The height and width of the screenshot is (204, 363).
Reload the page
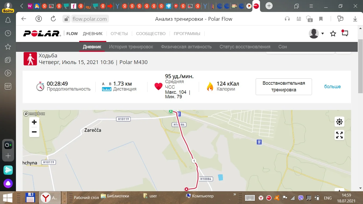click(53, 19)
